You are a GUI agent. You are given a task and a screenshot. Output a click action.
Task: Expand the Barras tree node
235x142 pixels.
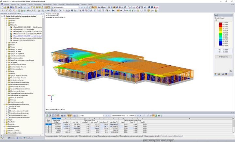click(7, 71)
